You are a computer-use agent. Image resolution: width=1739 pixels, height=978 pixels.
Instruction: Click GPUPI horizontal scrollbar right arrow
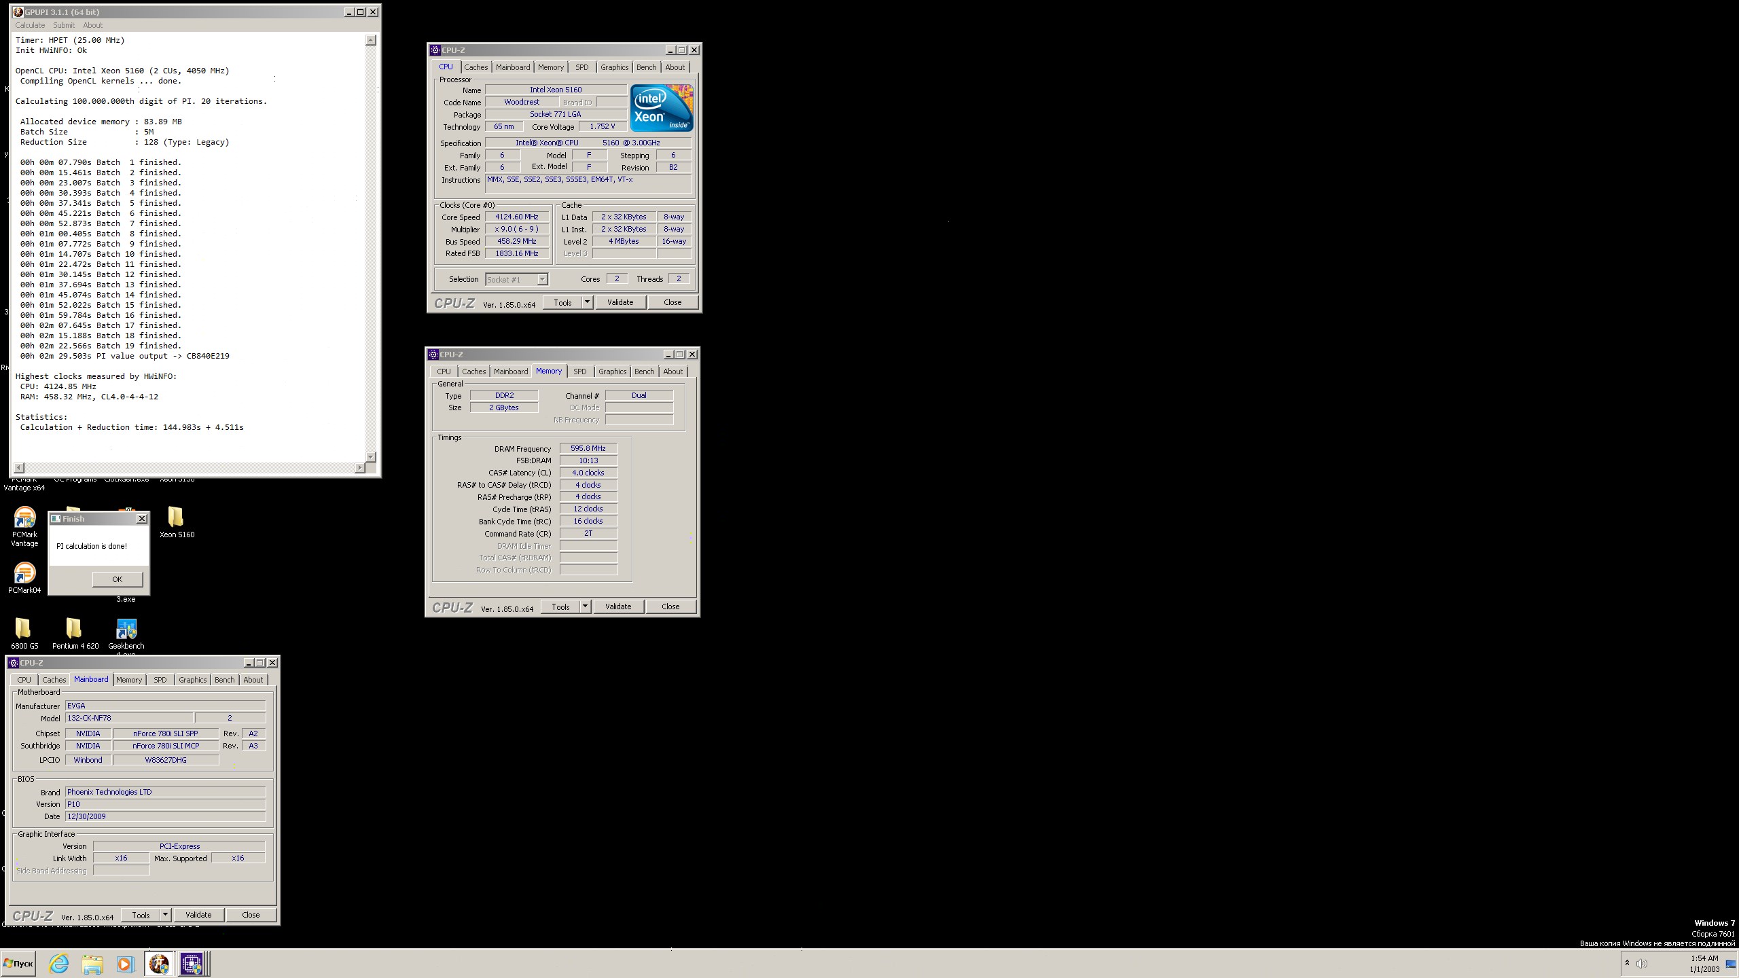[x=360, y=467]
